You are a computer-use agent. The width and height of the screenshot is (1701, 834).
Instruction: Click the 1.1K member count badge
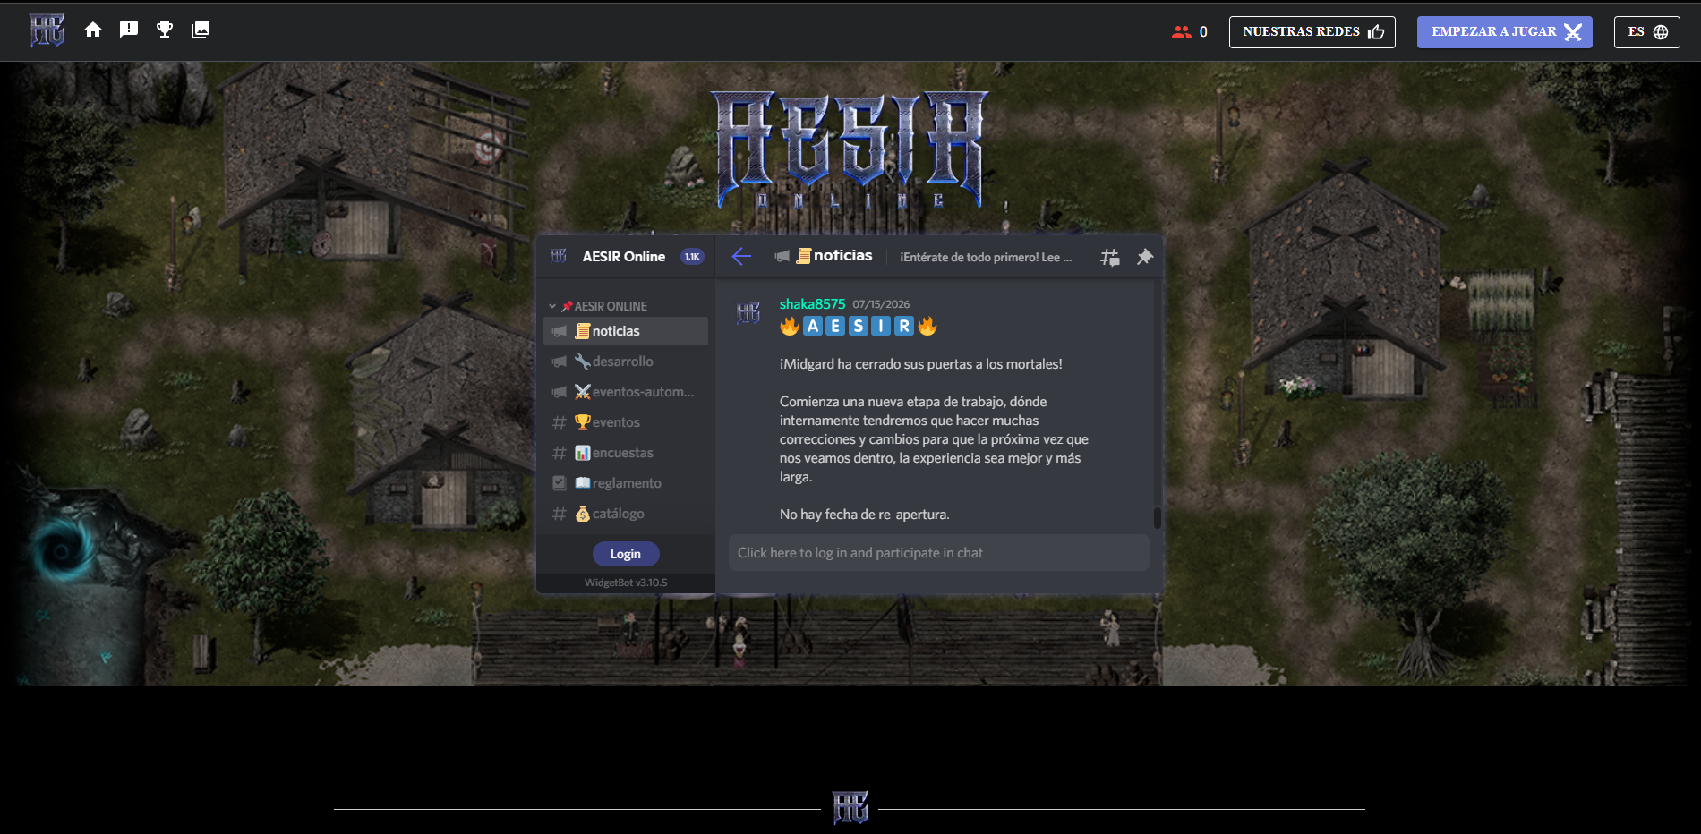pos(692,257)
